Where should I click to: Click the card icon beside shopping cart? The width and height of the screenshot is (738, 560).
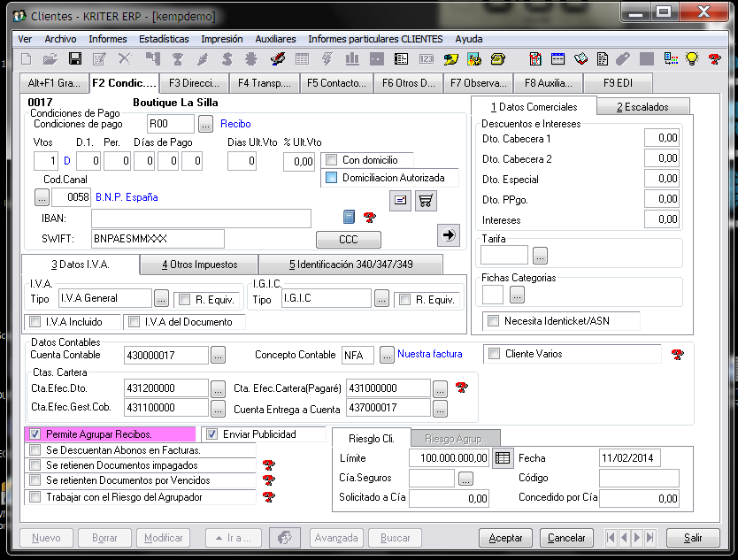(400, 201)
